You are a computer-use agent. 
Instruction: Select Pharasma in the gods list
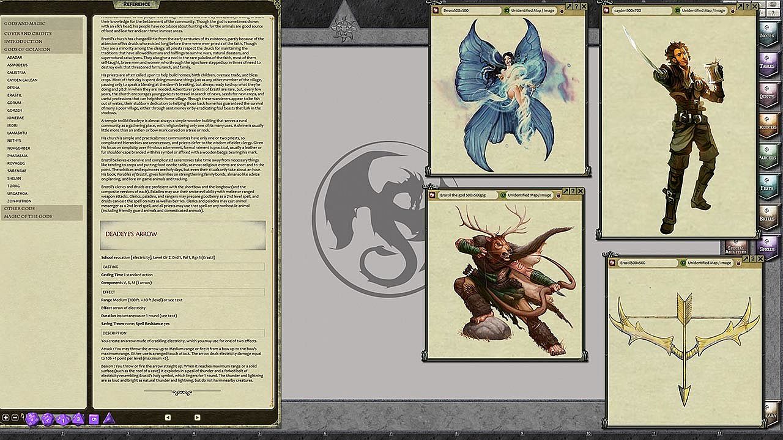click(17, 156)
